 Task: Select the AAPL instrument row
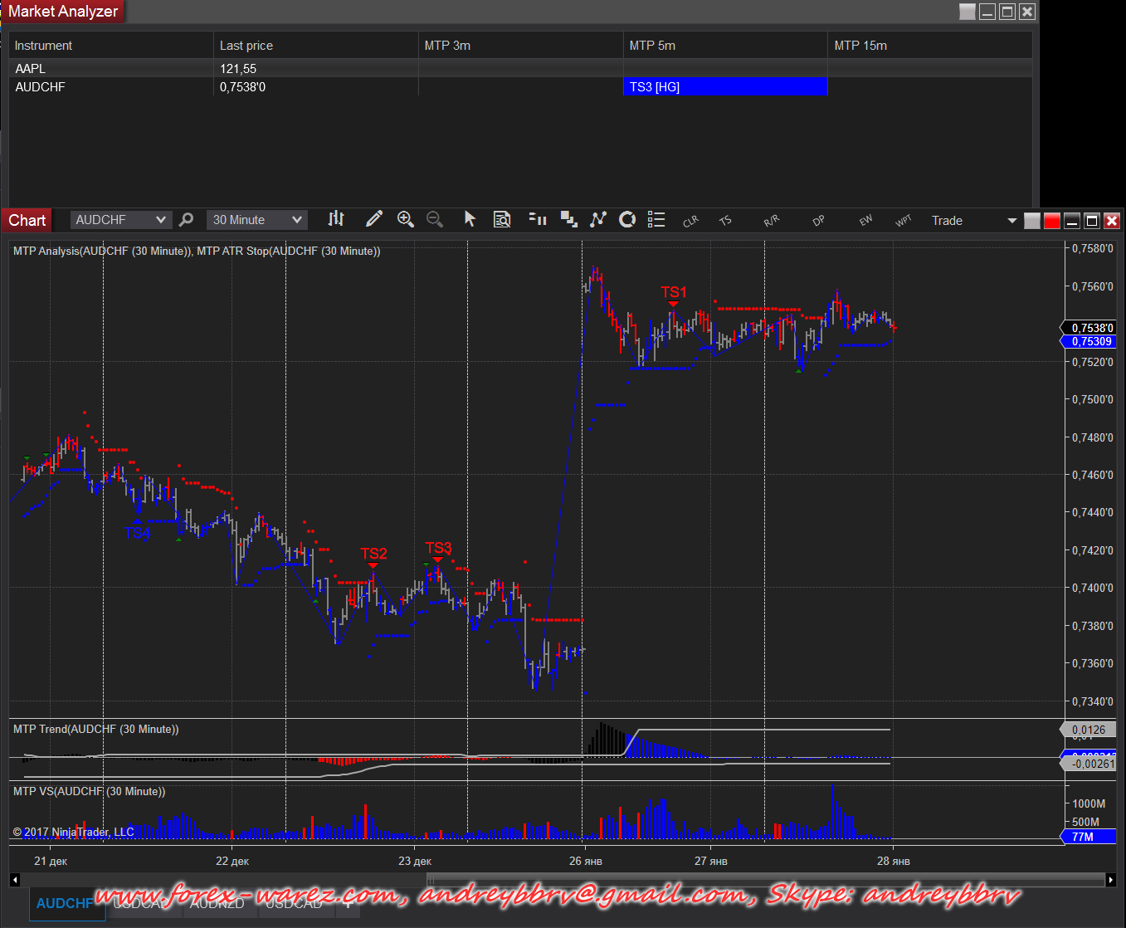[x=31, y=69]
